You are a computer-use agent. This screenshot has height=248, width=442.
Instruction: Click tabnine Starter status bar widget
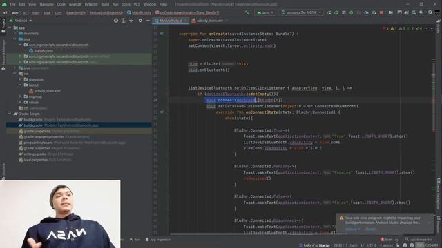click(314, 245)
